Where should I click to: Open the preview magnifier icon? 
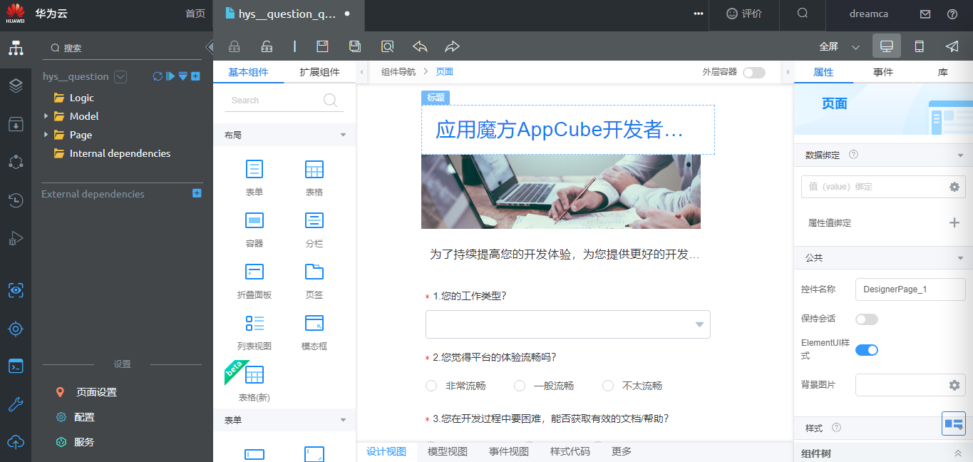pyautogui.click(x=387, y=46)
